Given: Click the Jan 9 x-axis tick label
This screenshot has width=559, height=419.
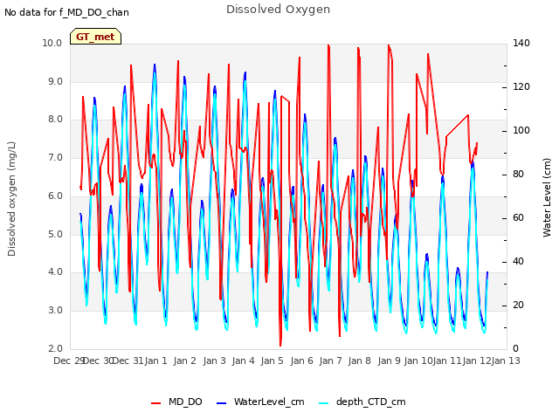Looking at the screenshot, I should click(389, 361).
